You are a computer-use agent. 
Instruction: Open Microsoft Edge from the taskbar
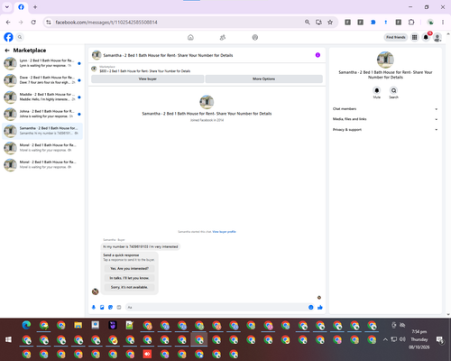coord(26,325)
